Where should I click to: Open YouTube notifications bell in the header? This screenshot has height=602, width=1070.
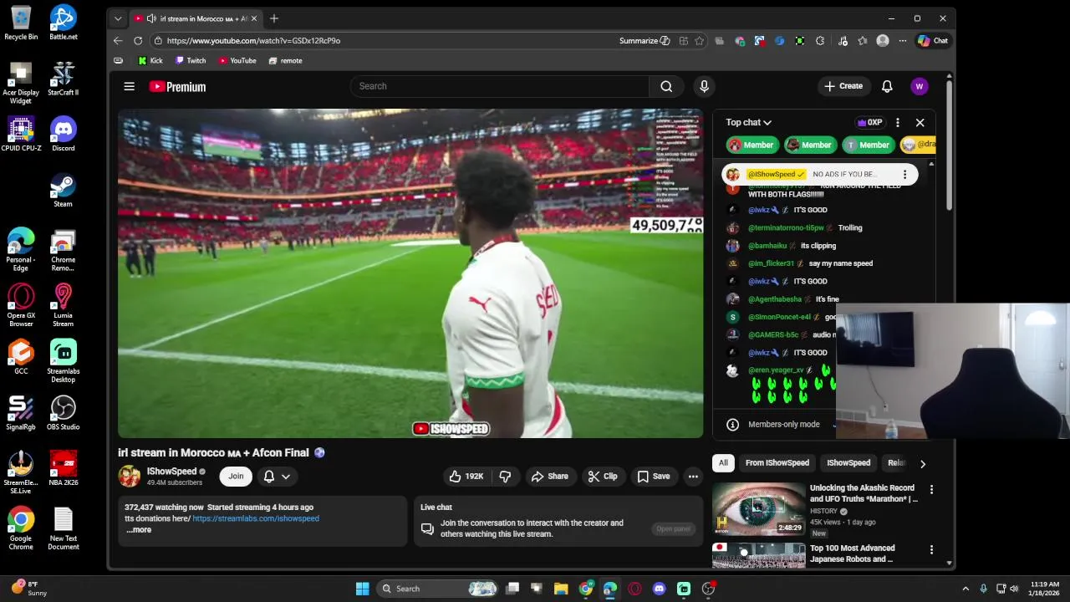tap(887, 86)
